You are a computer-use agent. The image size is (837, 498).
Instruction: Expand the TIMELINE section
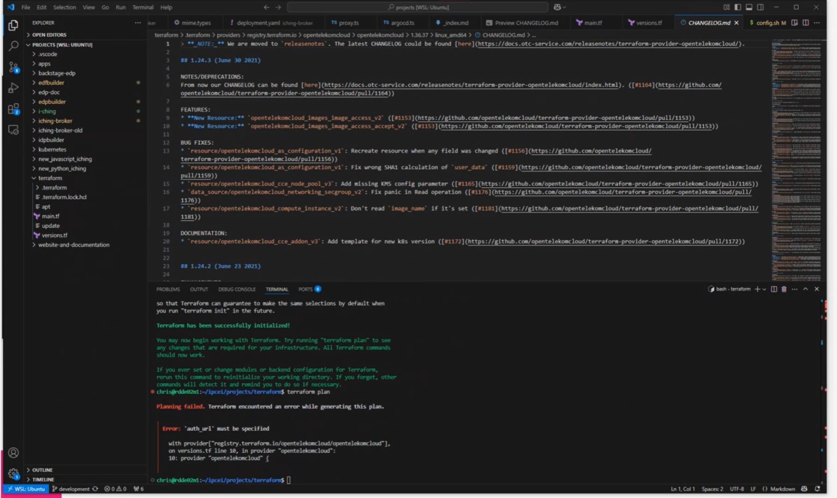[42, 480]
